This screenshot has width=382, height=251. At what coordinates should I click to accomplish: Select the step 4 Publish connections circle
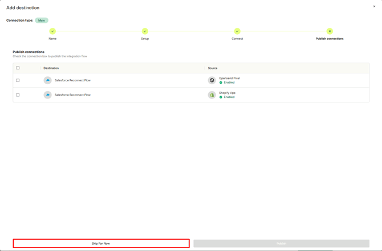tap(330, 31)
